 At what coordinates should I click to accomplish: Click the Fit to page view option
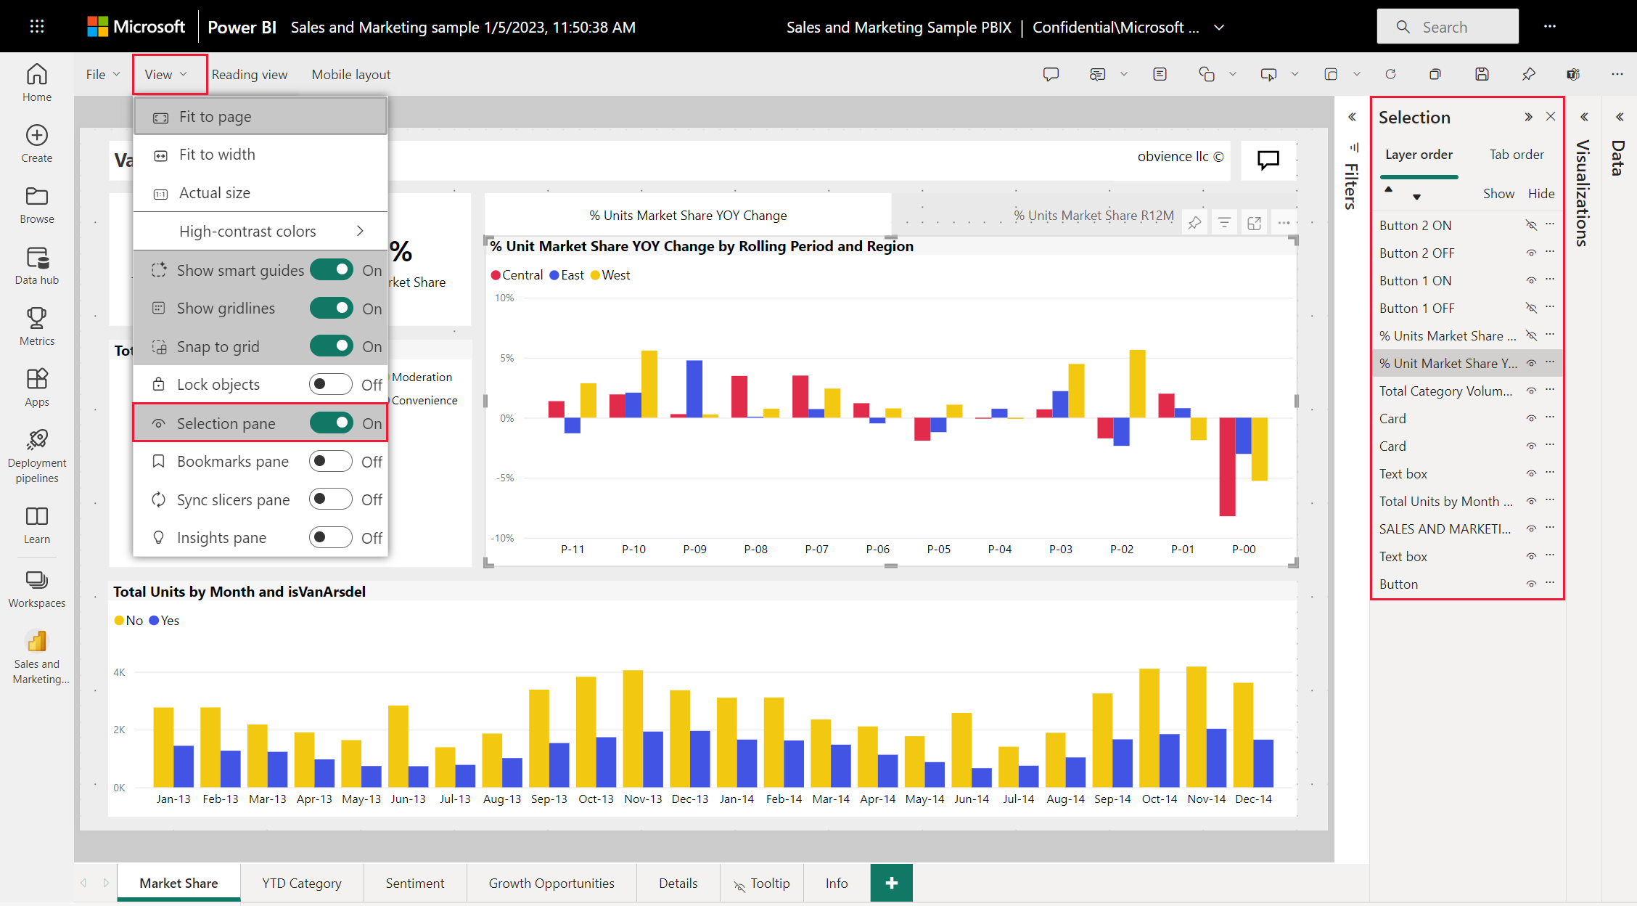tap(214, 116)
